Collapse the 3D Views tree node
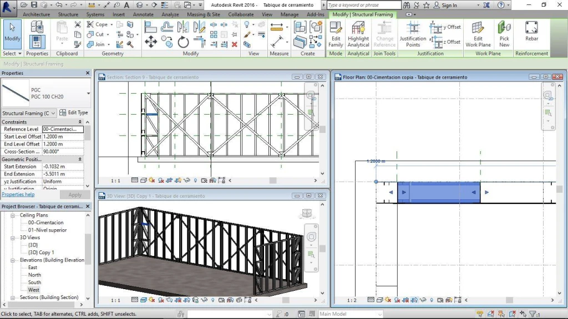Image resolution: width=568 pixels, height=319 pixels. coord(13,238)
